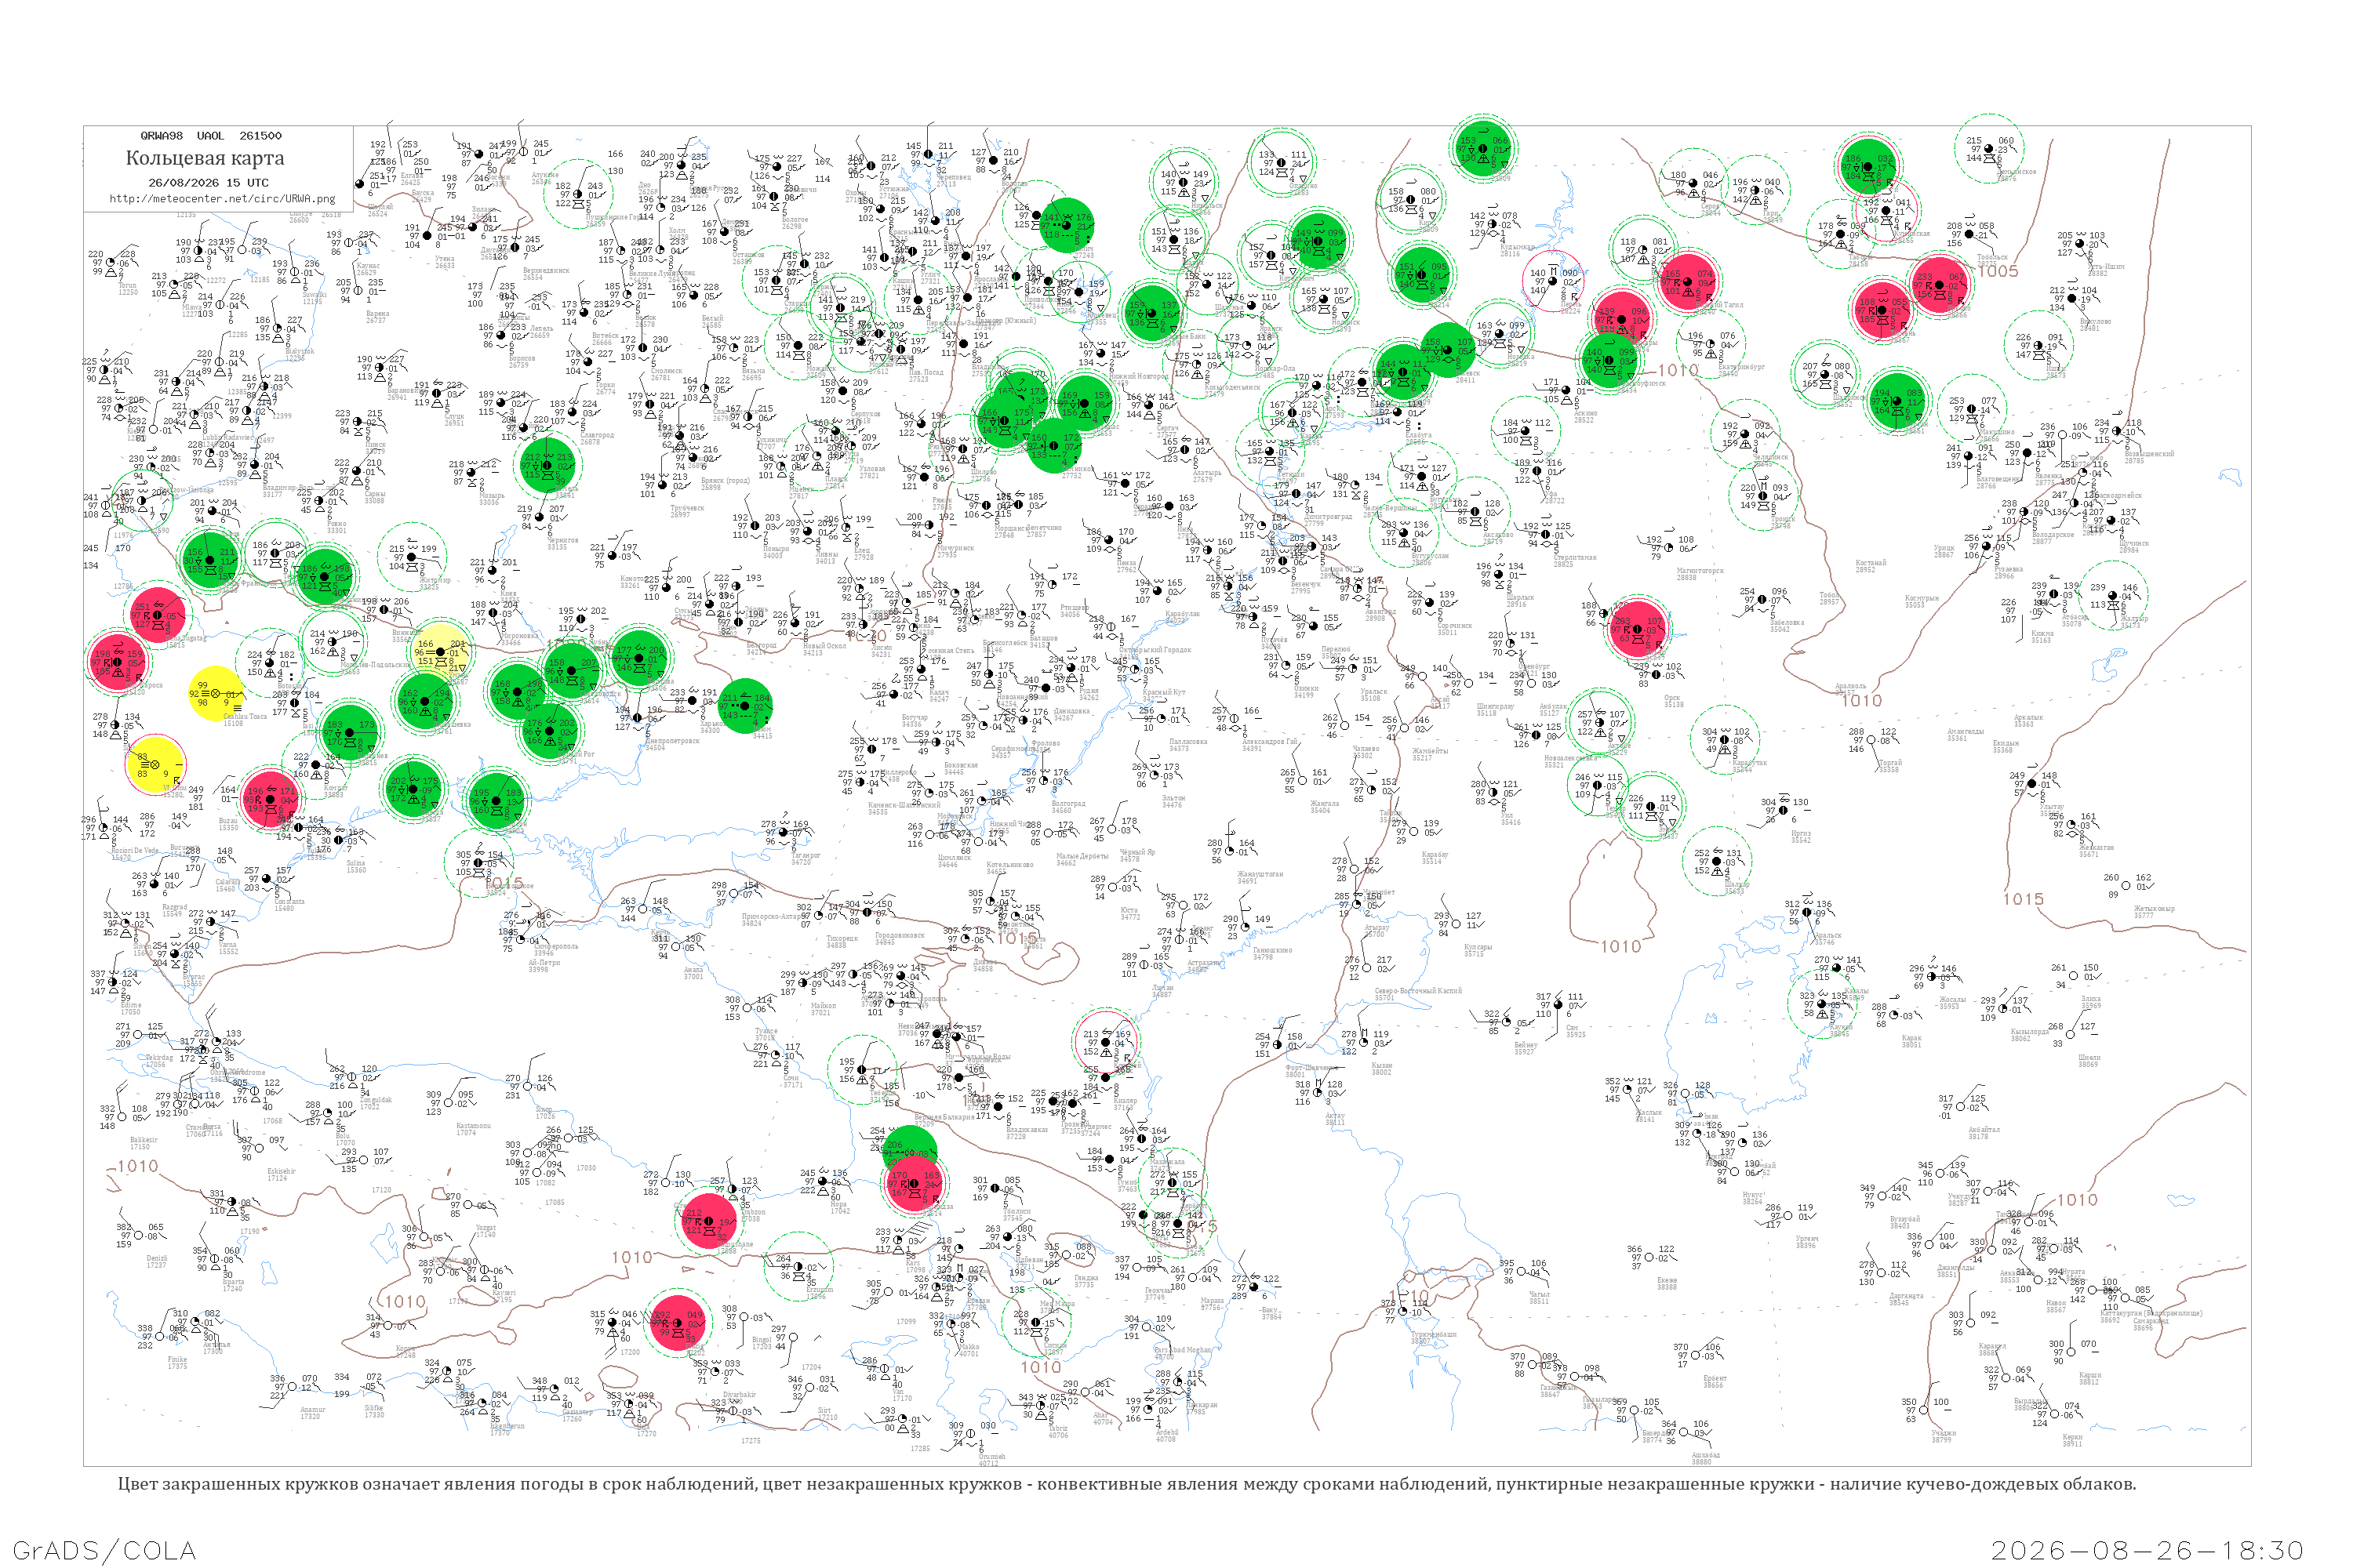
Task: Click the pale yellow circle at Умань station
Action: tap(441, 653)
